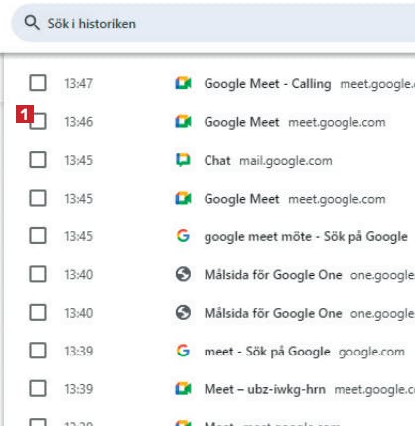Open first "Målsida för Google One" link
The image size is (415, 426).
[x=273, y=275]
